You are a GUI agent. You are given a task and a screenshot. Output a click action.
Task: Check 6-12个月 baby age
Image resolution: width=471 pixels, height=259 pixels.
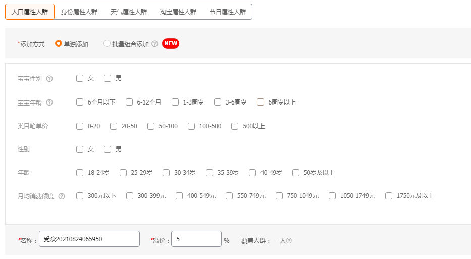[129, 102]
